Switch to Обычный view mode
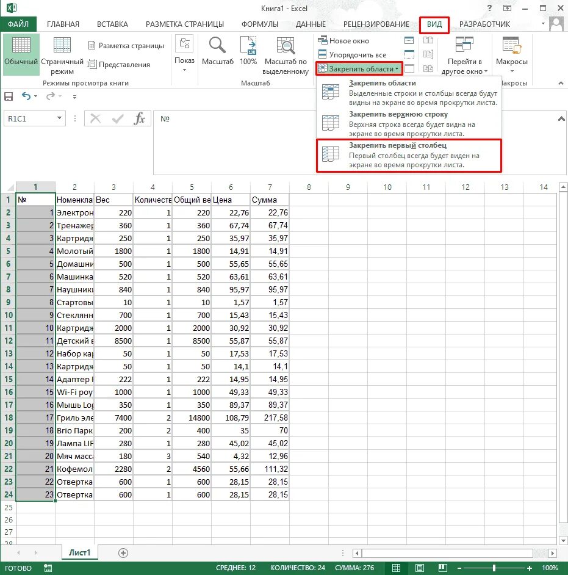 (x=21, y=54)
